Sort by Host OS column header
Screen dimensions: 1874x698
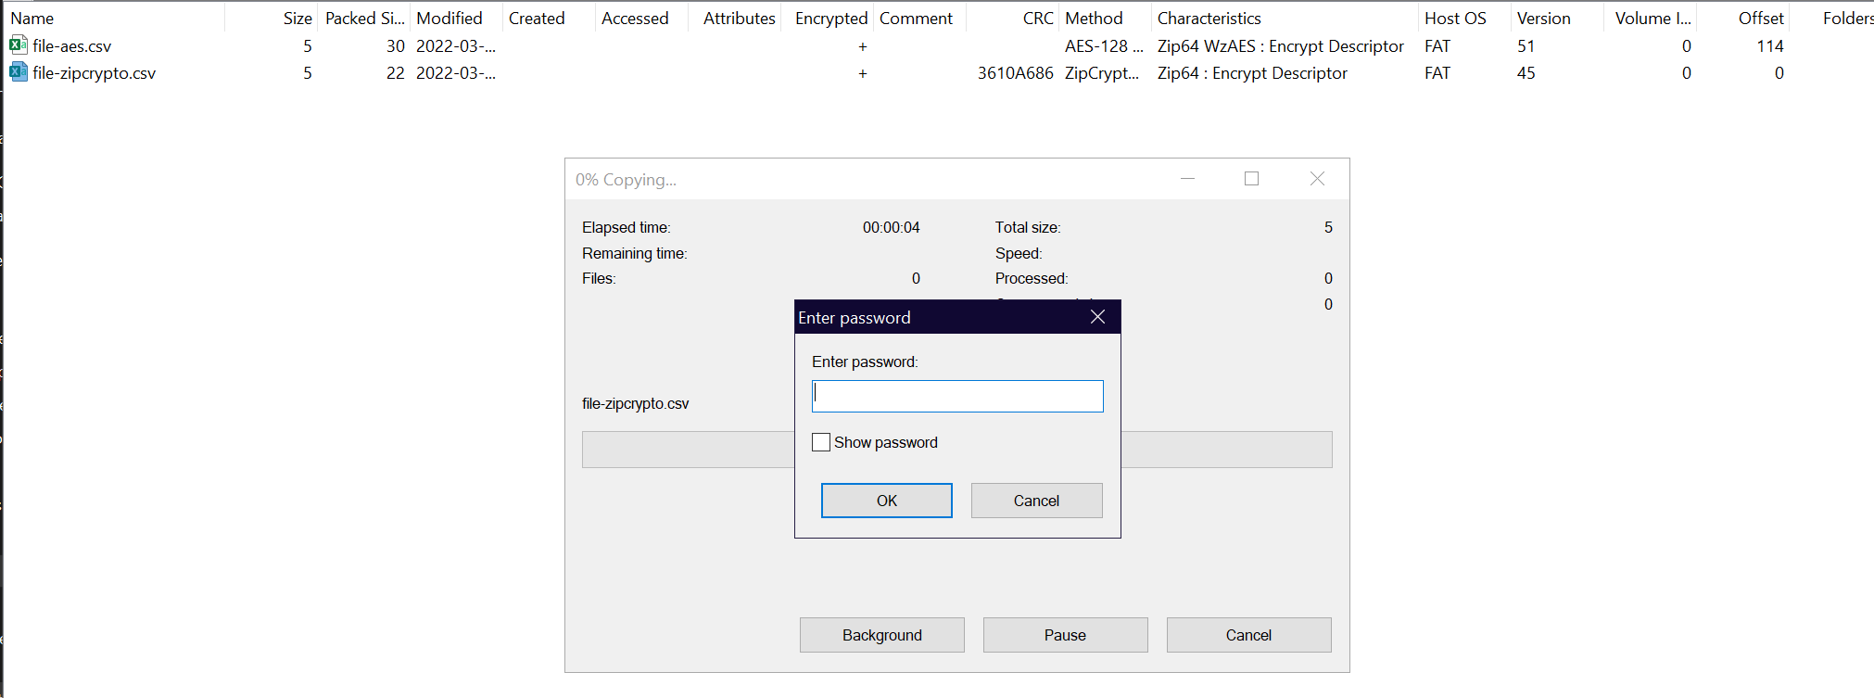coord(1455,19)
